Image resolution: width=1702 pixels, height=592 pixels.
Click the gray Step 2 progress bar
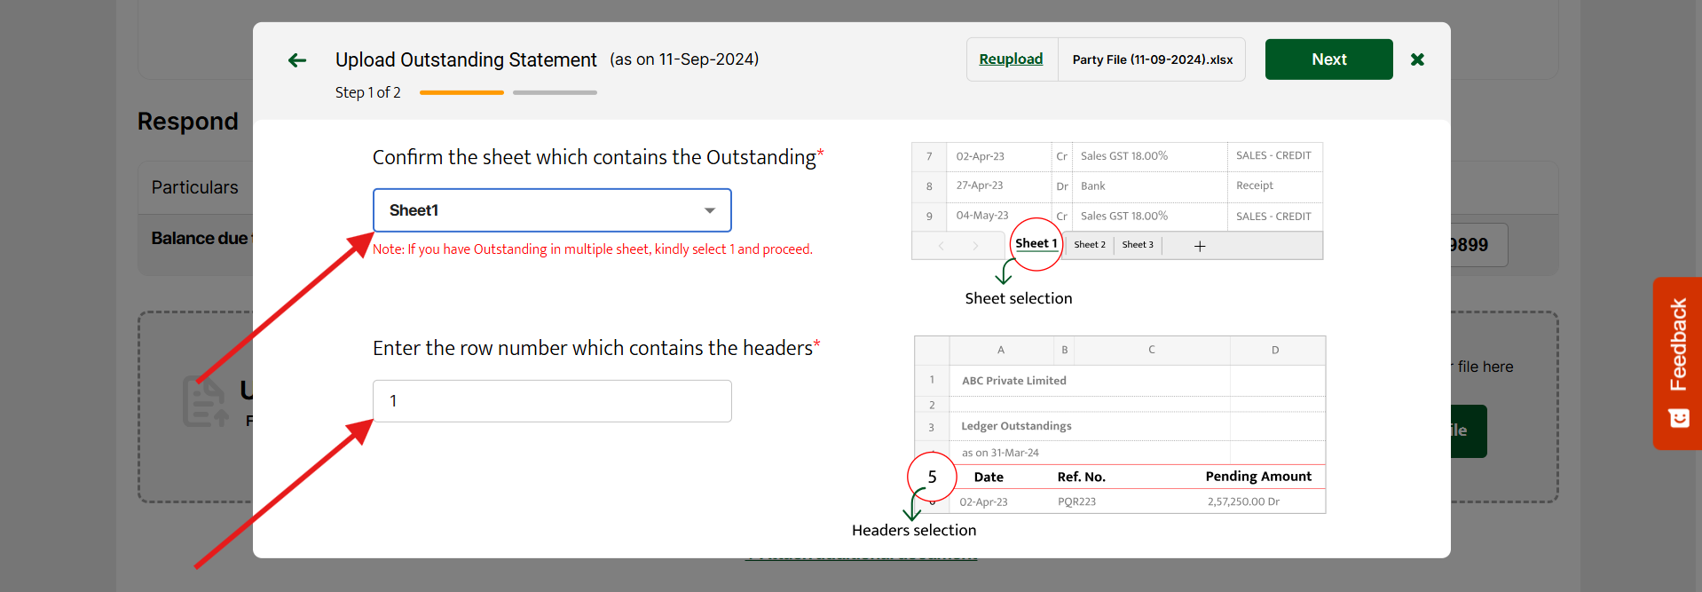click(x=555, y=92)
